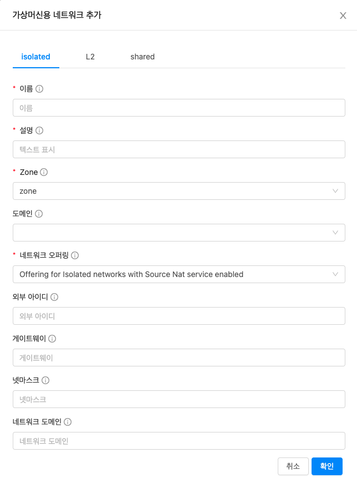Open the 네트워크 오퍼링 dropdown
This screenshot has width=357, height=493.
[178, 274]
